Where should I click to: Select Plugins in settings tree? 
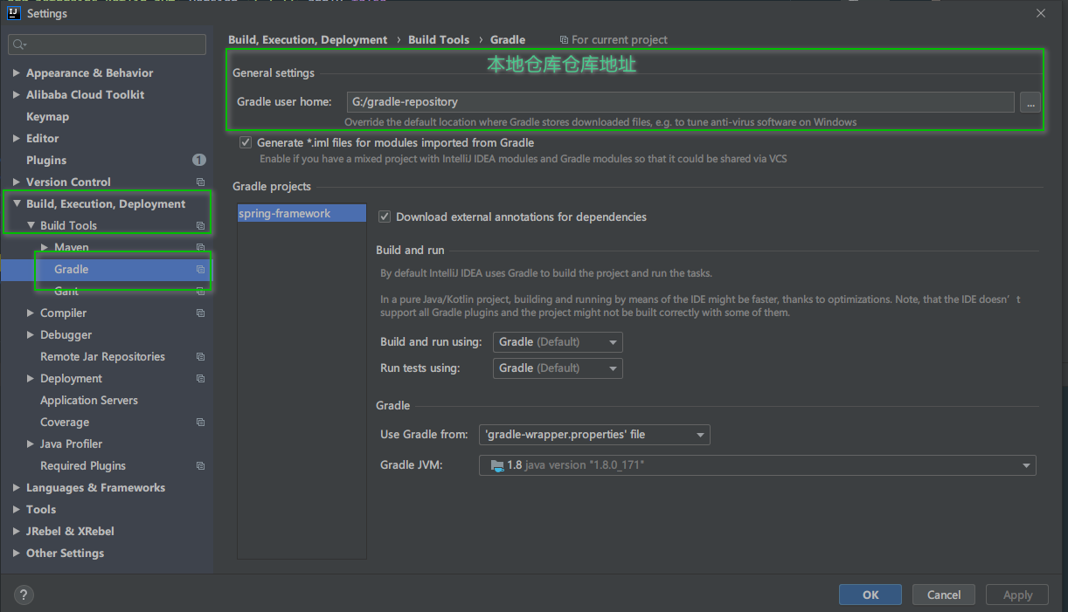pyautogui.click(x=46, y=161)
